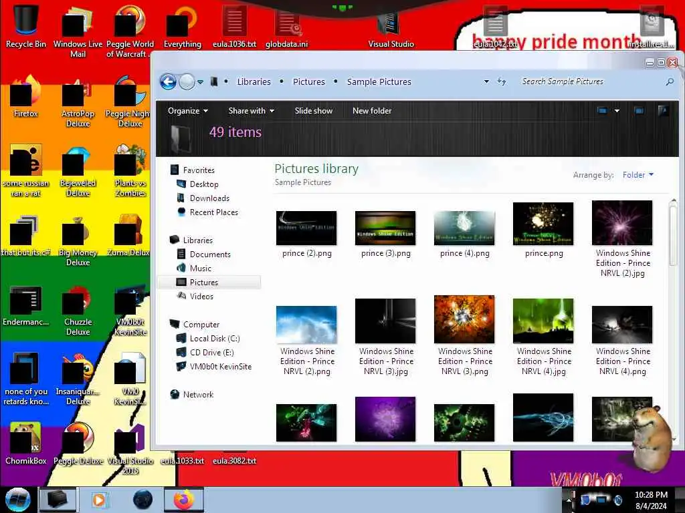Start the Slide show
Viewport: 685px width, 513px height.
(x=313, y=111)
